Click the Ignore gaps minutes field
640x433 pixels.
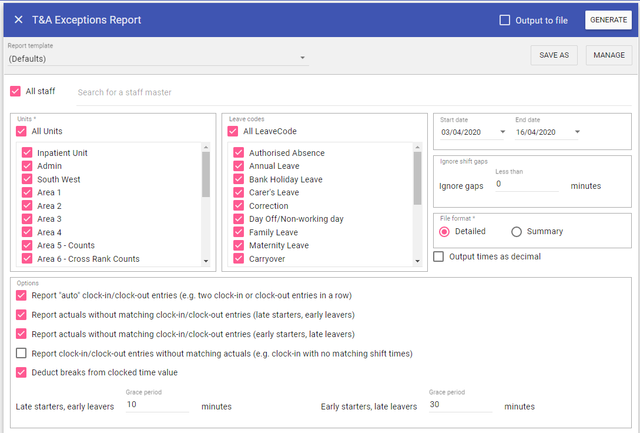pos(526,184)
